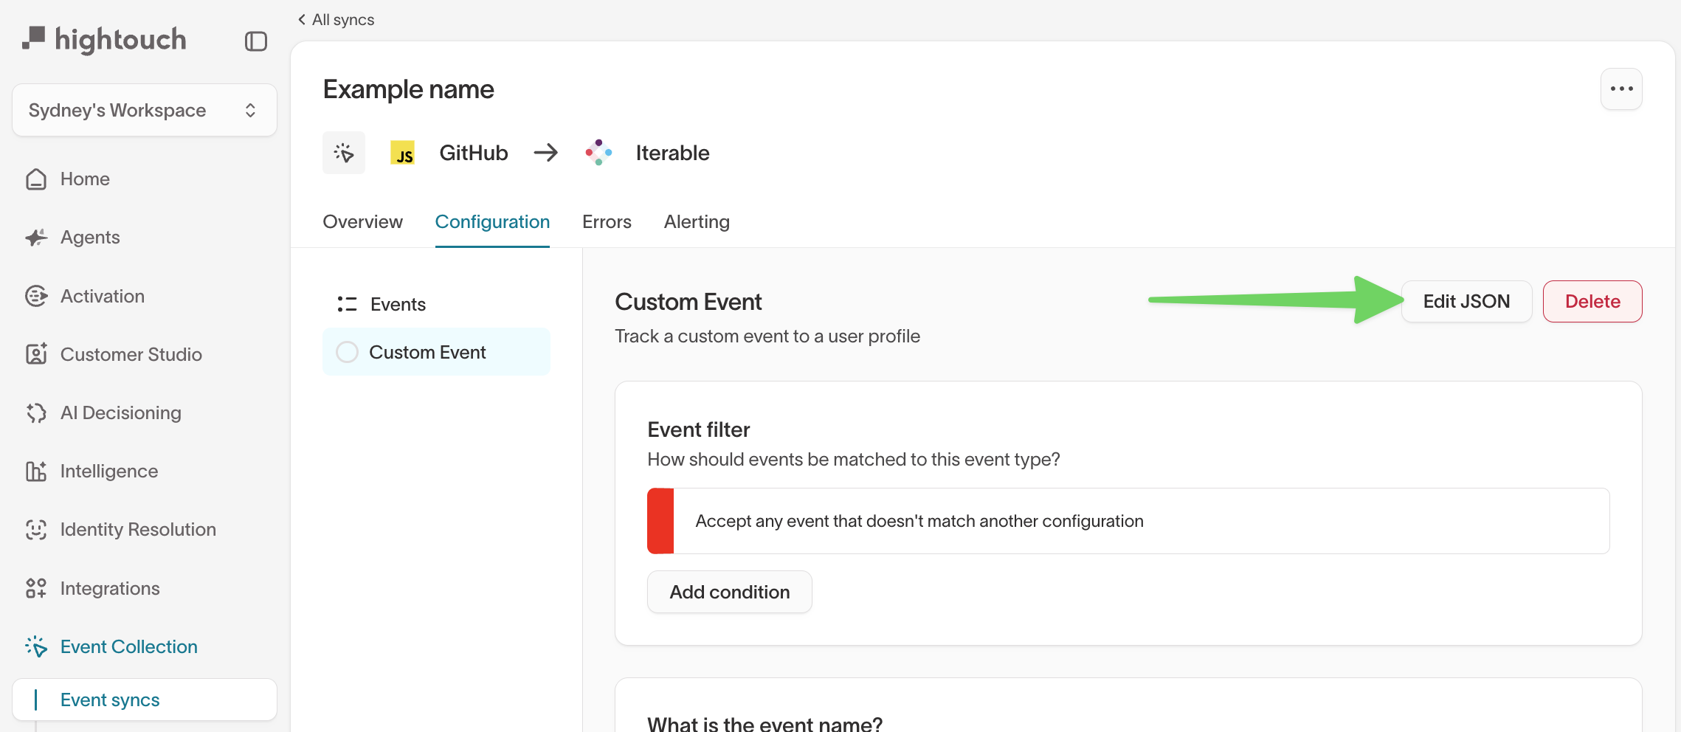
Task: Select the AI Decisioning icon
Action: pyautogui.click(x=36, y=412)
